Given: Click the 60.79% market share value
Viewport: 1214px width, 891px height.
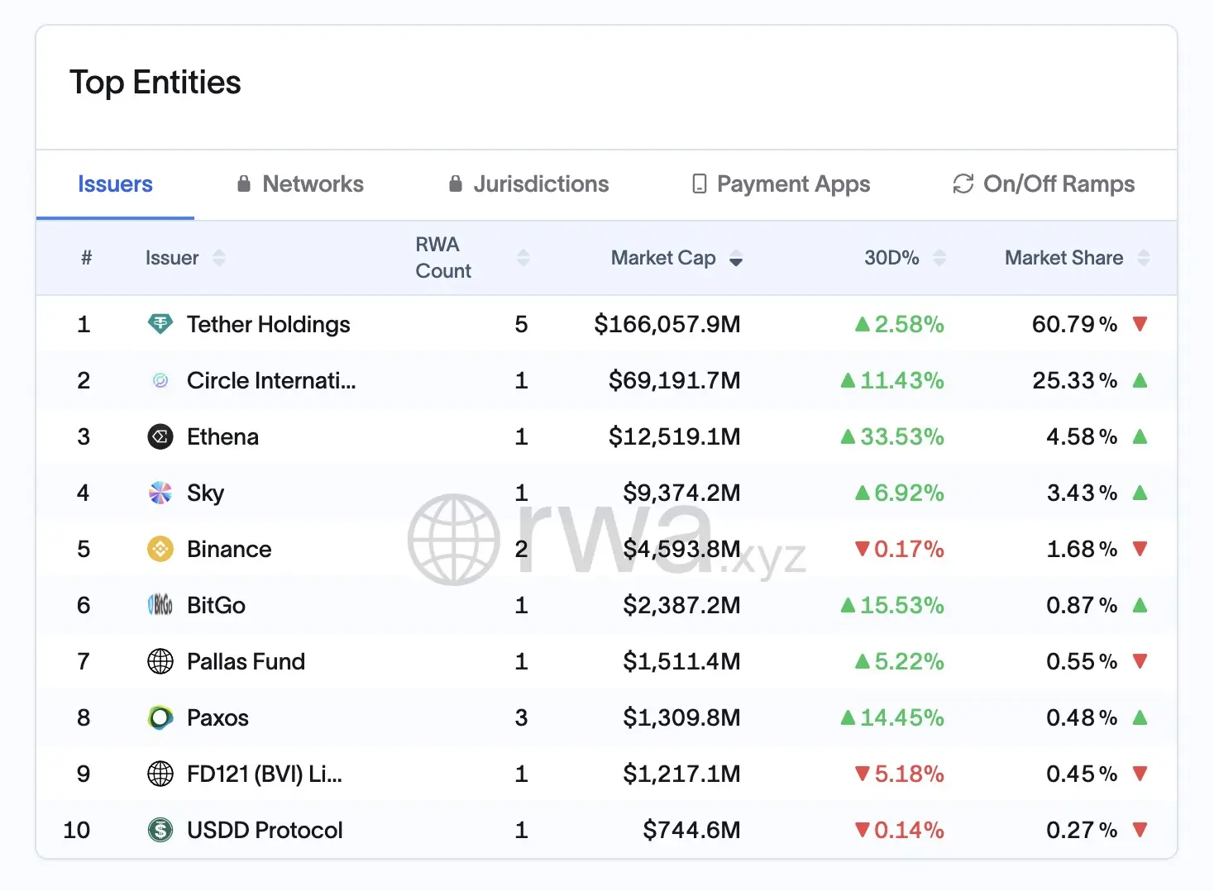Looking at the screenshot, I should pos(1074,324).
